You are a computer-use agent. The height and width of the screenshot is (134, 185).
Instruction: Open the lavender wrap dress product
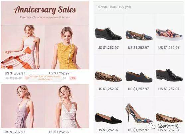[x=23, y=106]
